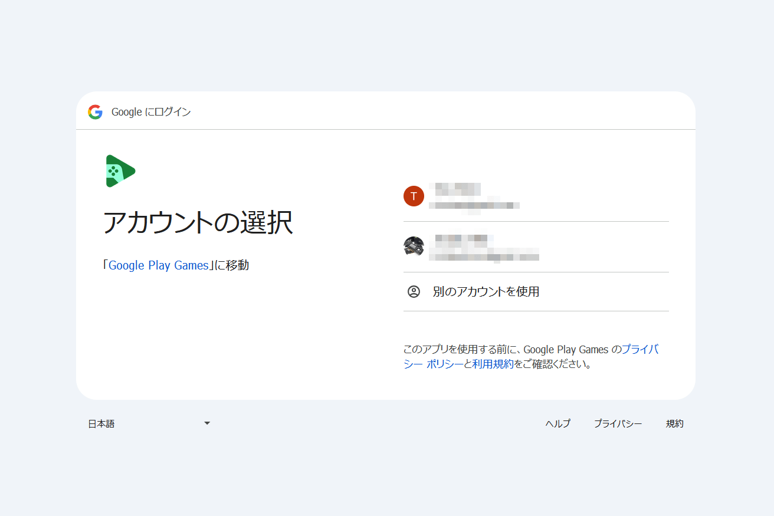Click the language dropdown arrow
Image resolution: width=774 pixels, height=516 pixels.
(x=207, y=423)
